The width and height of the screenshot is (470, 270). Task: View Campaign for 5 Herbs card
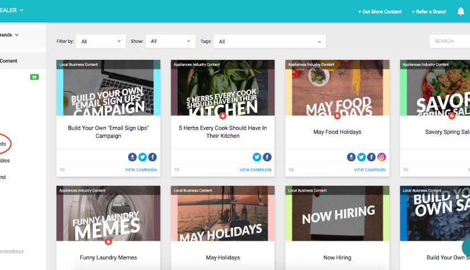pos(255,170)
